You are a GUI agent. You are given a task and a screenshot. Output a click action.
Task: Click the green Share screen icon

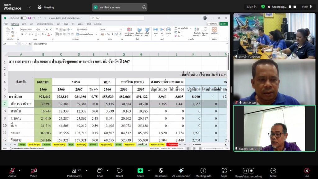pyautogui.click(x=140, y=171)
